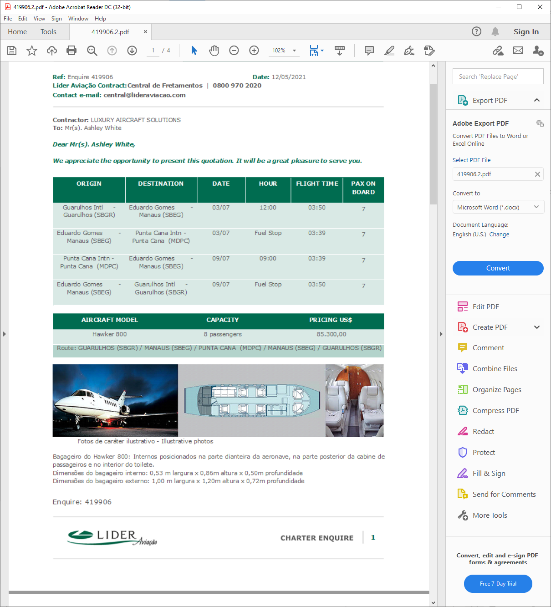The width and height of the screenshot is (551, 607).
Task: Click the Save file icon
Action: click(12, 51)
